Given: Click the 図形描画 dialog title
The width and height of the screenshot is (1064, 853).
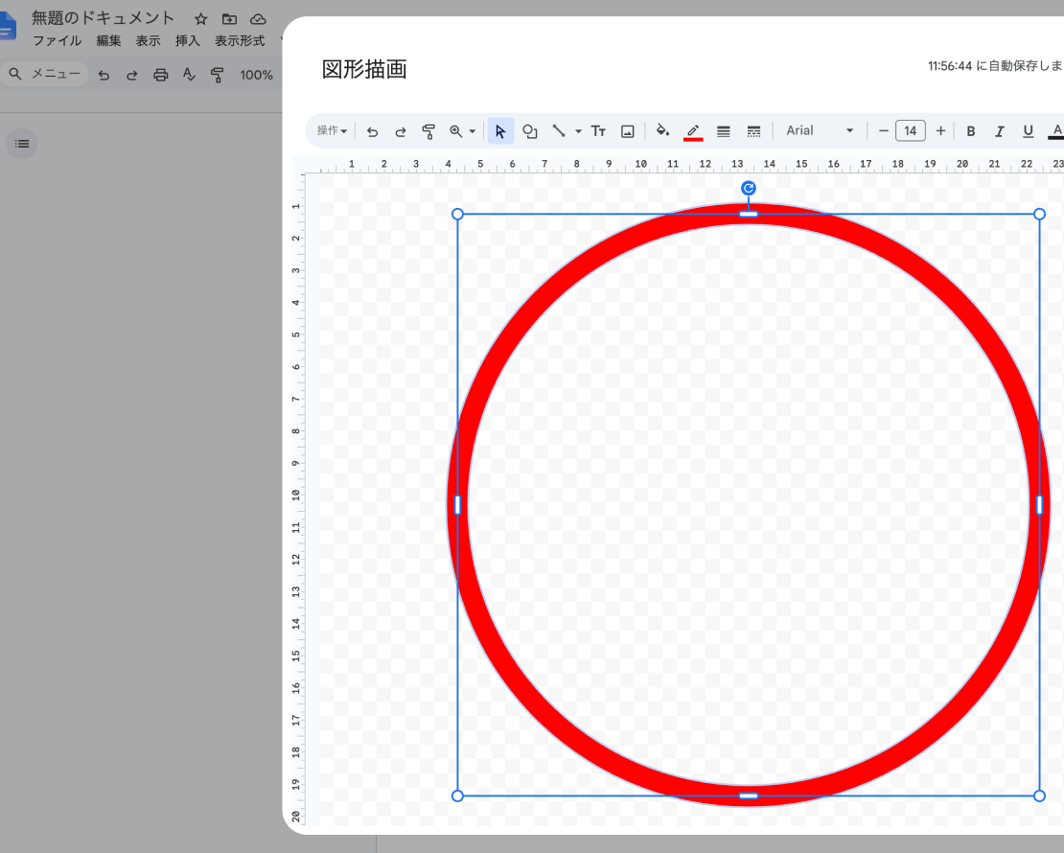Looking at the screenshot, I should (364, 69).
